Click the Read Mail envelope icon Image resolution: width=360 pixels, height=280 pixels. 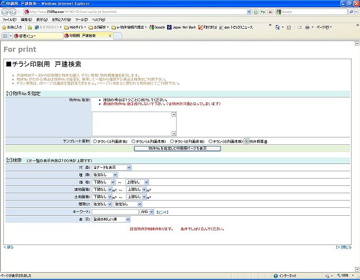pyautogui.click(x=299, y=28)
